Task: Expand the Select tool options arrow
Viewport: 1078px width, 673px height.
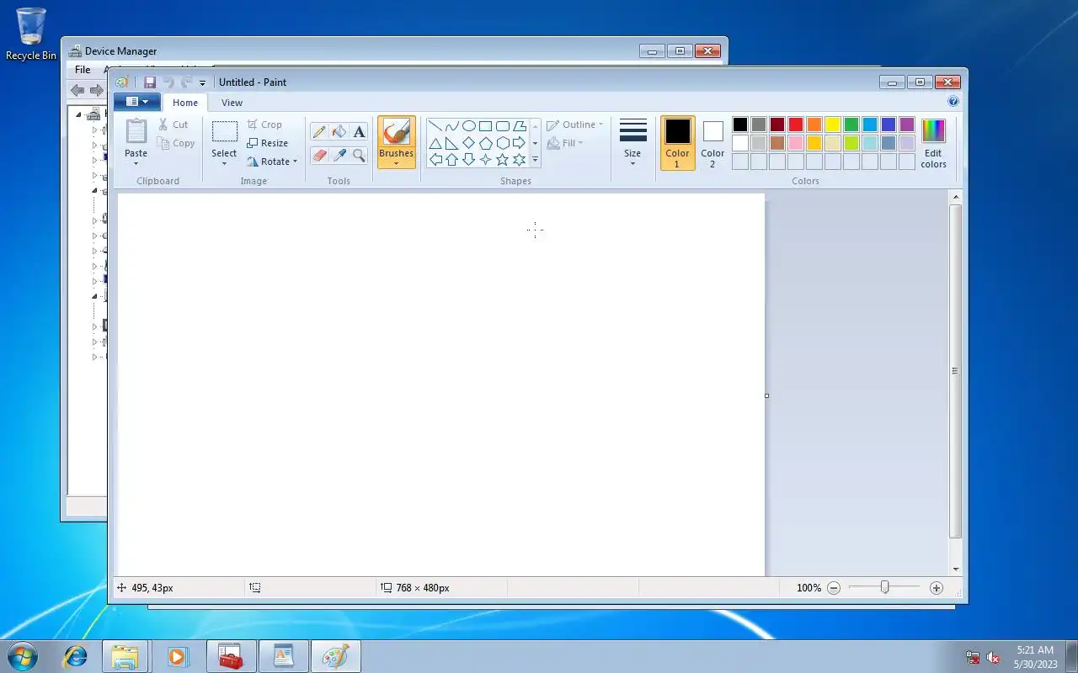Action: pyautogui.click(x=224, y=163)
